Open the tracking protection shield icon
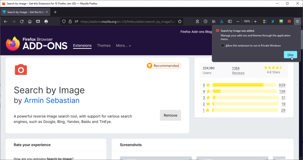The height and width of the screenshot is (160, 303). coord(64,21)
